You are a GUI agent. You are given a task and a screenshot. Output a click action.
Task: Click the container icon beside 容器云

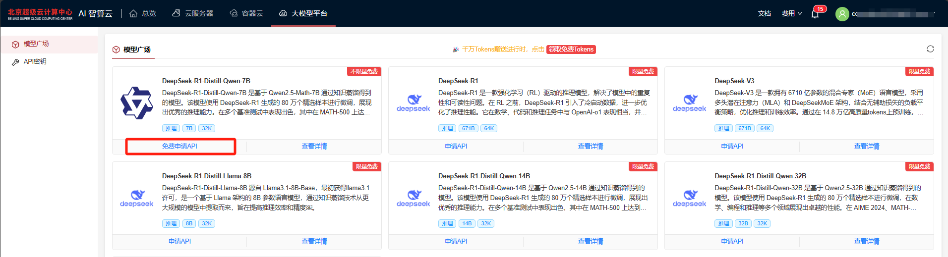[x=234, y=13]
